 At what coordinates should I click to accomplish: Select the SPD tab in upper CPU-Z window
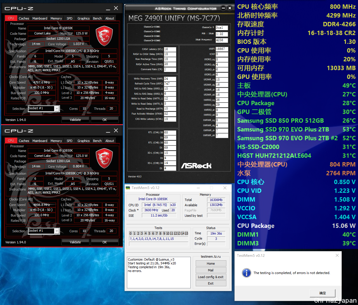[70, 18]
